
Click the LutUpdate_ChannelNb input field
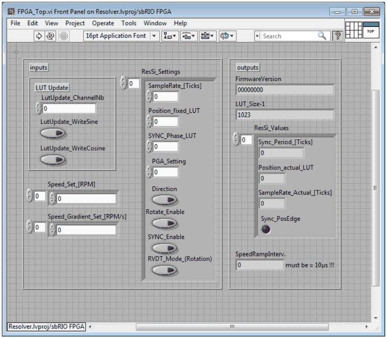69,109
